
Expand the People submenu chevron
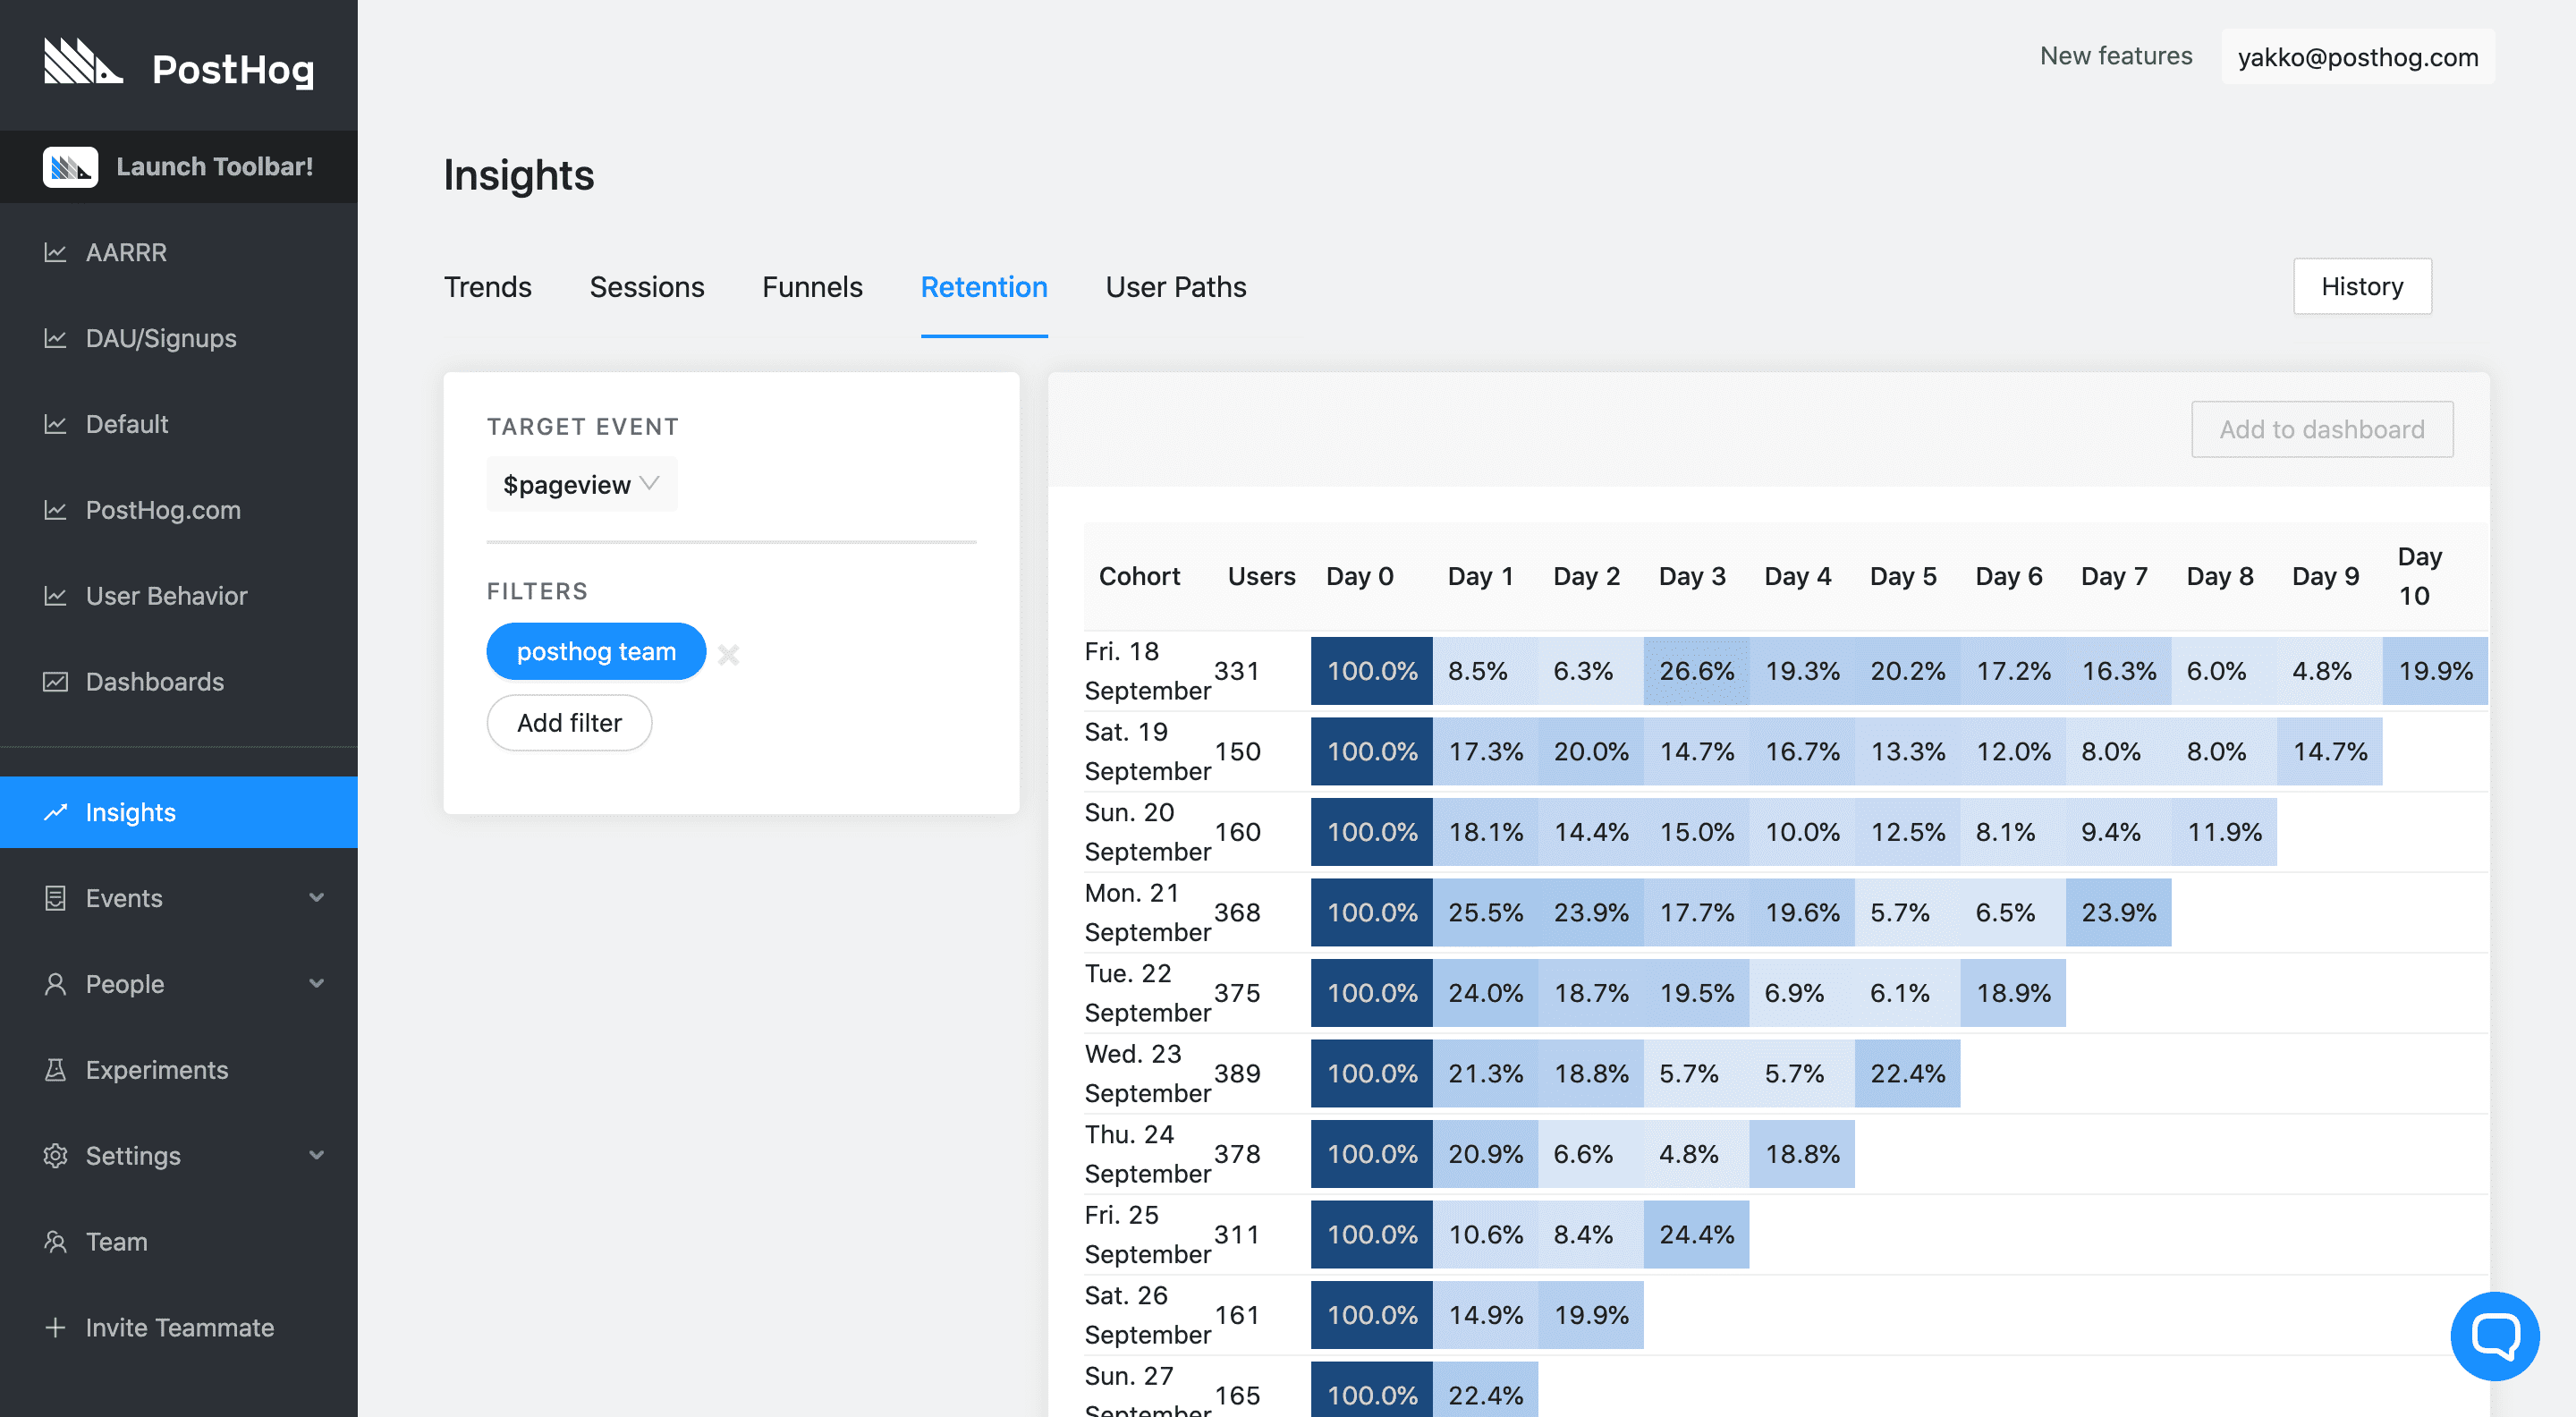pyautogui.click(x=316, y=984)
